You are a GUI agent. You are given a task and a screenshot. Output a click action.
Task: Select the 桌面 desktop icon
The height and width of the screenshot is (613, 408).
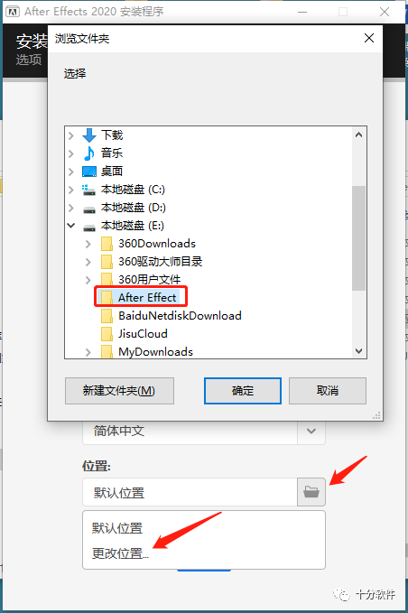tap(89, 172)
